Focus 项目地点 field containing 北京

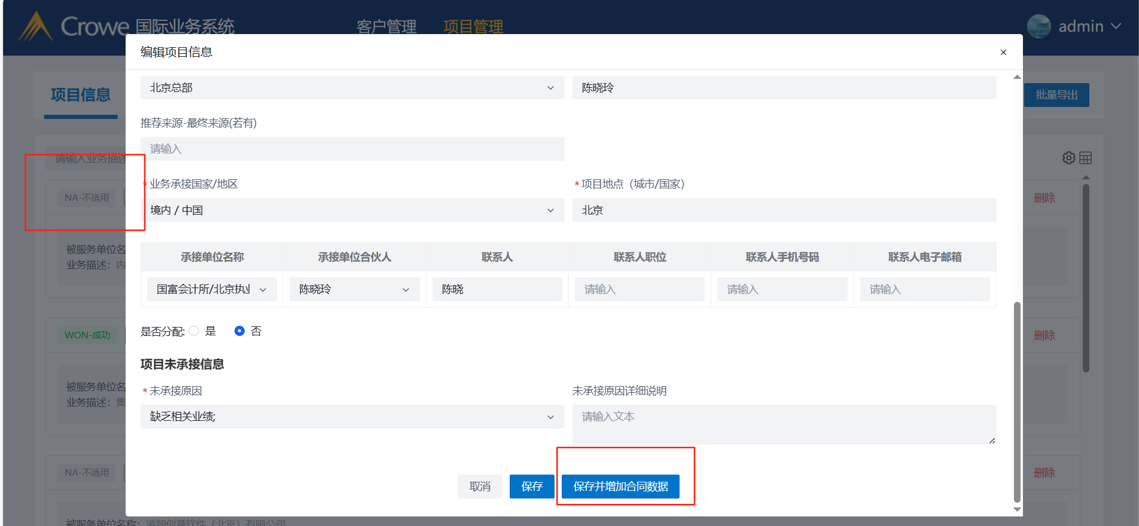(784, 210)
